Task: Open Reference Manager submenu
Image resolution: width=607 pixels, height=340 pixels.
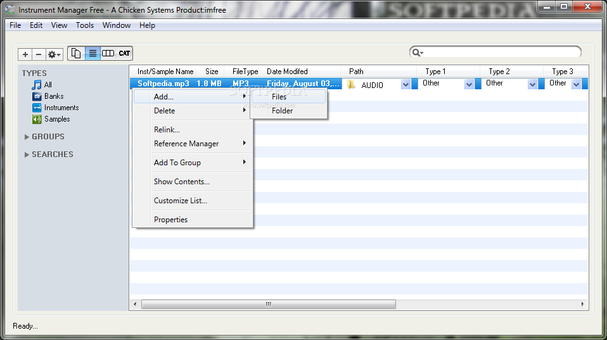Action: pyautogui.click(x=192, y=144)
